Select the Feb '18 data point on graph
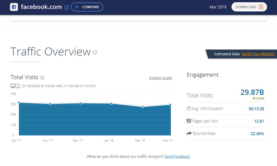 [142, 107]
